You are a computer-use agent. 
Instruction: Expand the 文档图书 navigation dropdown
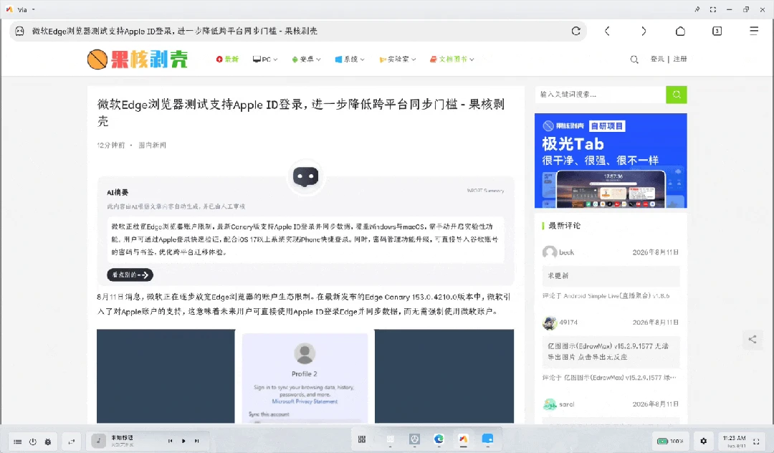tap(451, 59)
